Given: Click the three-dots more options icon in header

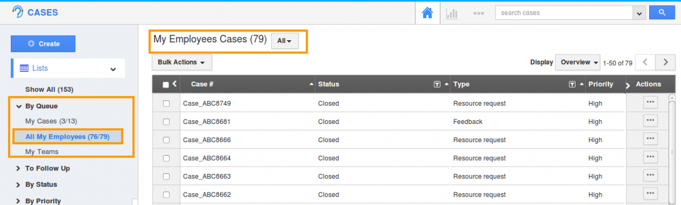Looking at the screenshot, I should (x=478, y=13).
